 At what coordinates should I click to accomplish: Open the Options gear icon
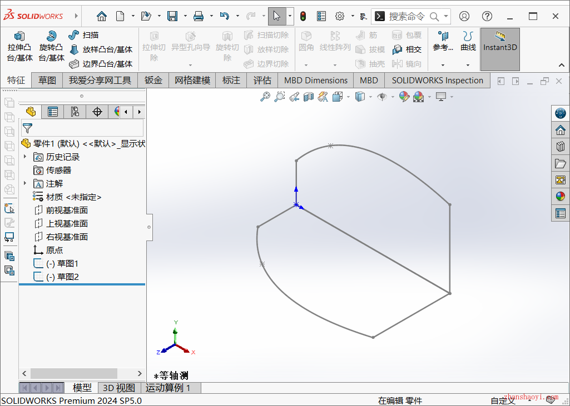[x=340, y=16]
